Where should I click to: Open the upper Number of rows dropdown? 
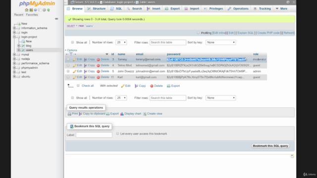pyautogui.click(x=121, y=43)
